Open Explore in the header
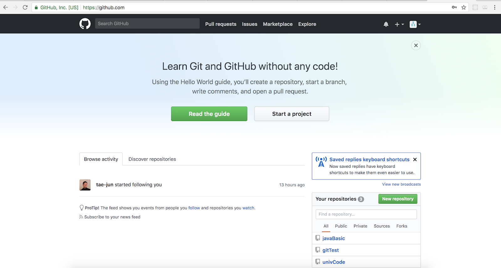 tap(307, 24)
